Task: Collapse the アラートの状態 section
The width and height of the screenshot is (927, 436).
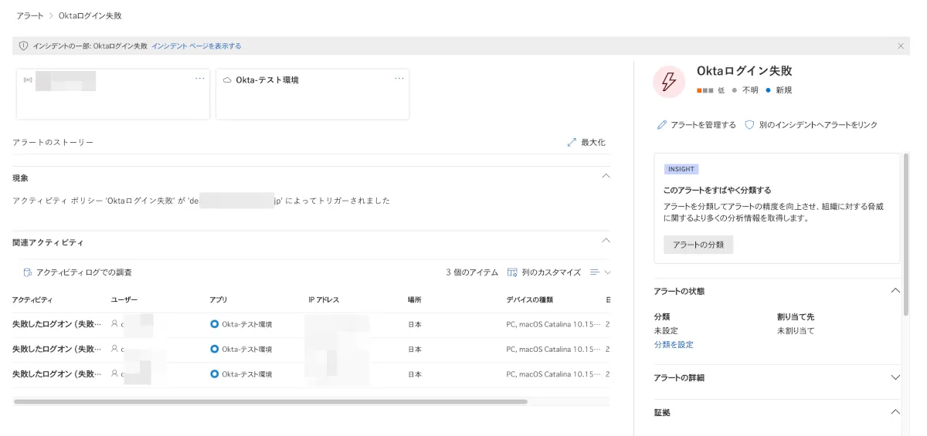Action: 895,291
